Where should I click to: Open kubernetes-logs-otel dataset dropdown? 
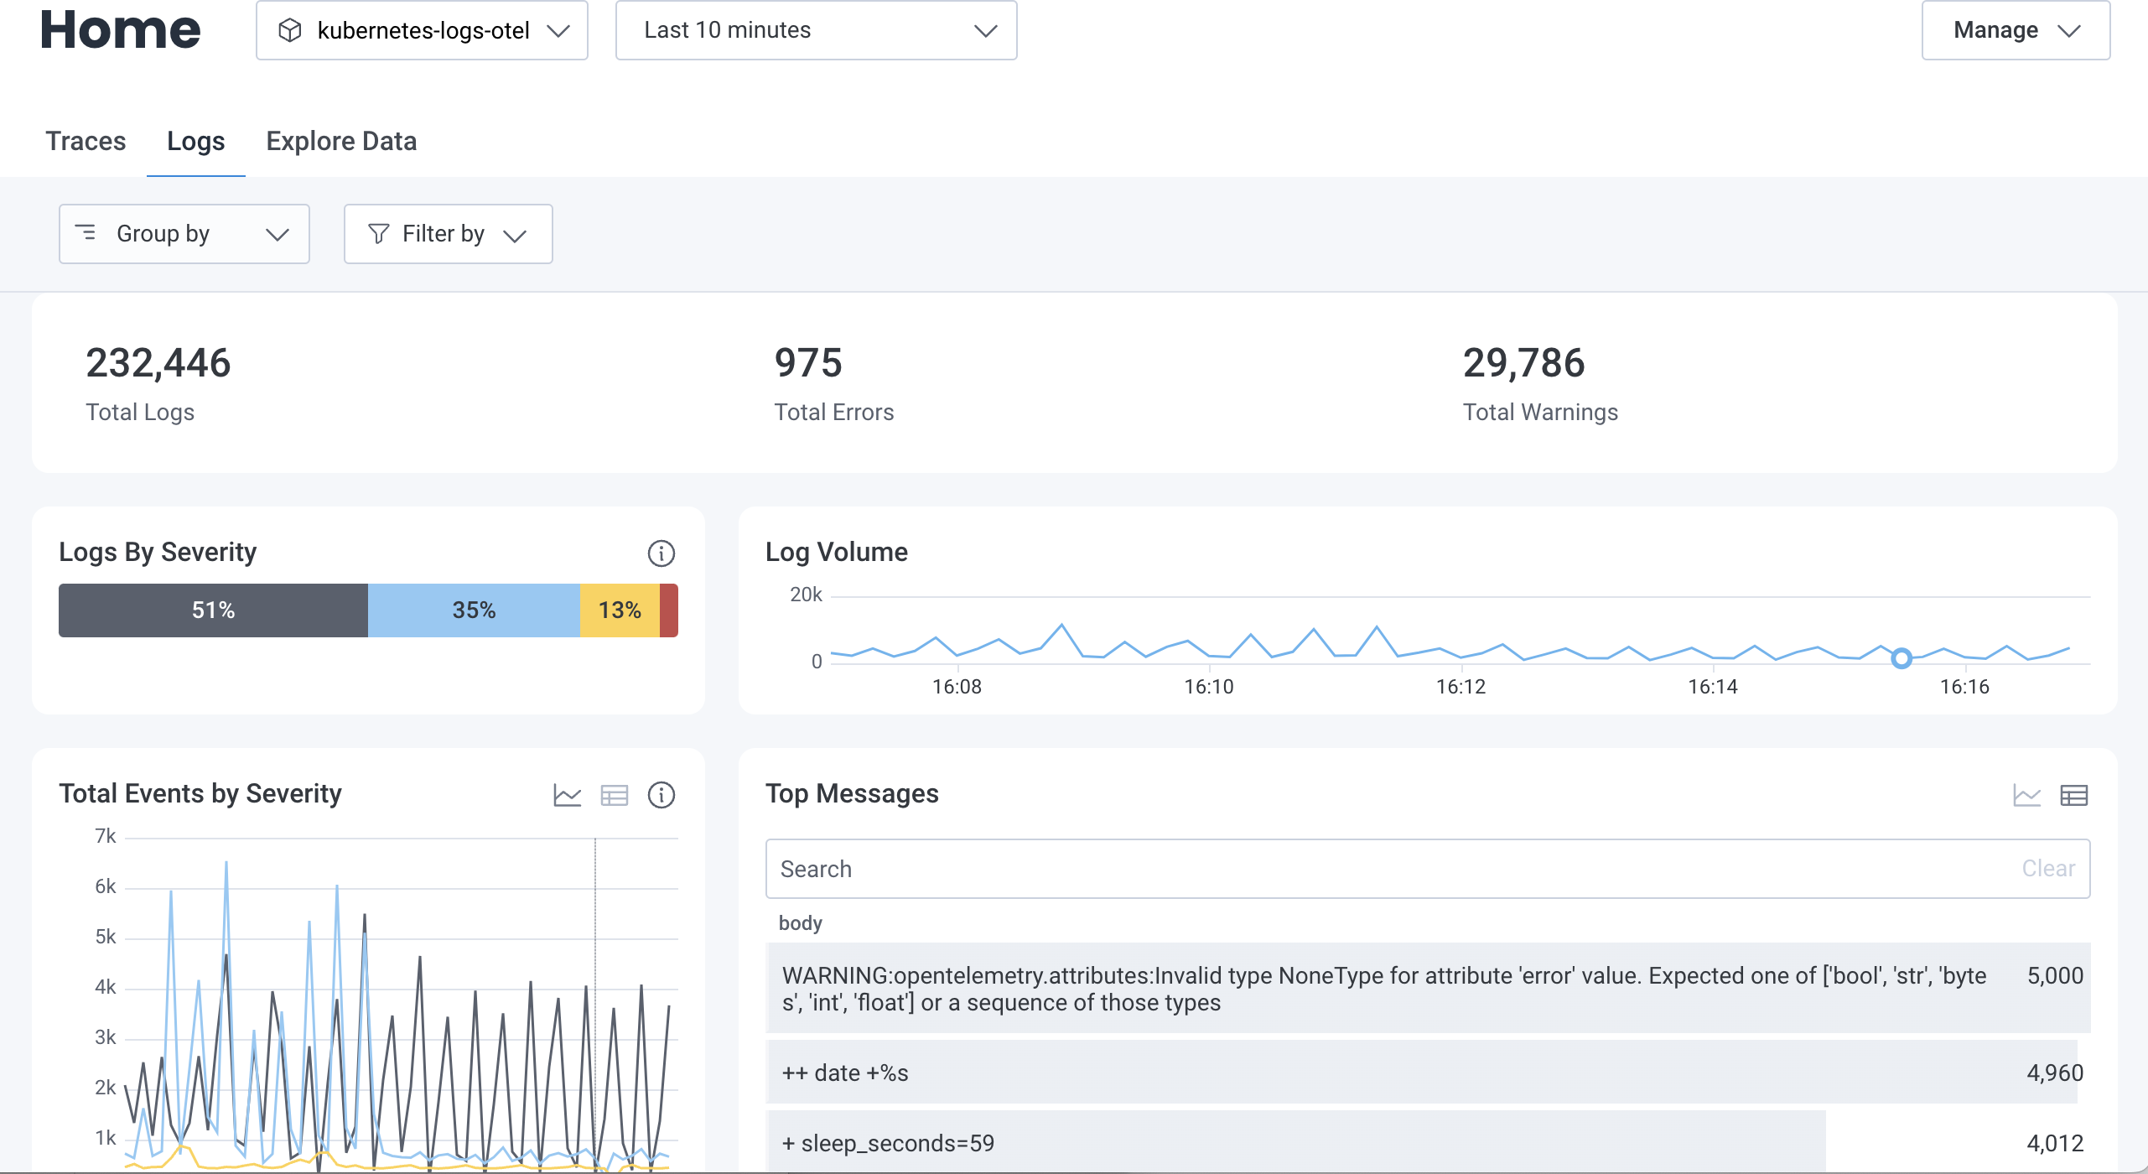(x=422, y=31)
